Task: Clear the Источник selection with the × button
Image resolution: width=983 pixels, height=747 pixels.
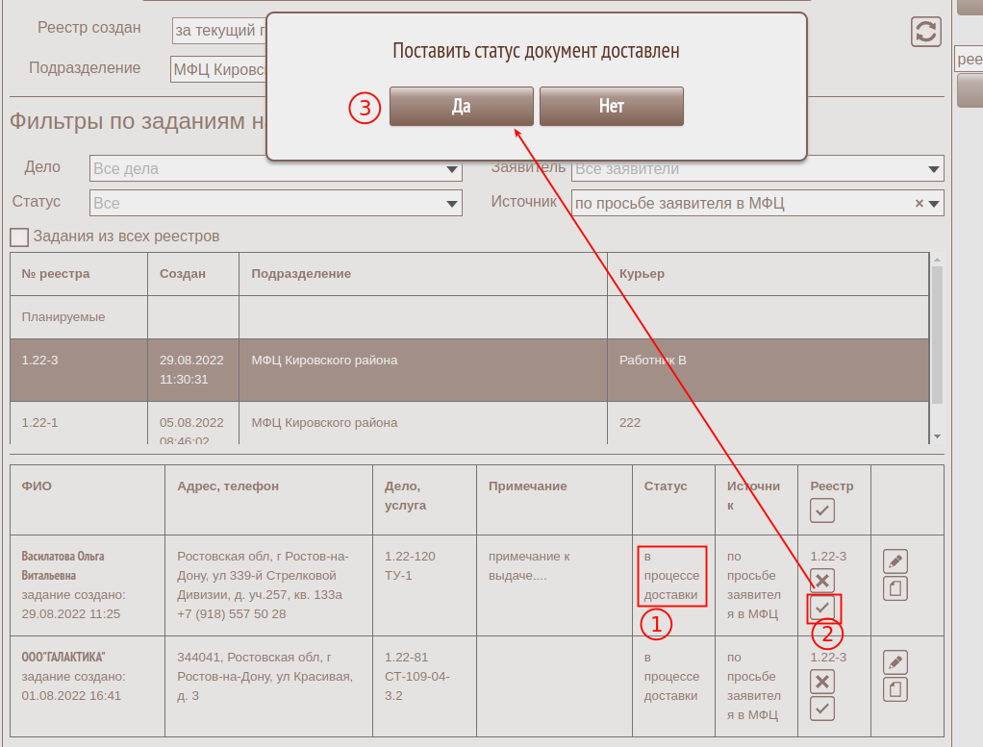Action: (919, 204)
